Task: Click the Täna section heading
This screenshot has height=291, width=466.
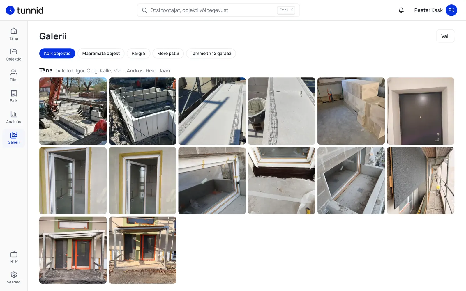Action: click(x=46, y=70)
